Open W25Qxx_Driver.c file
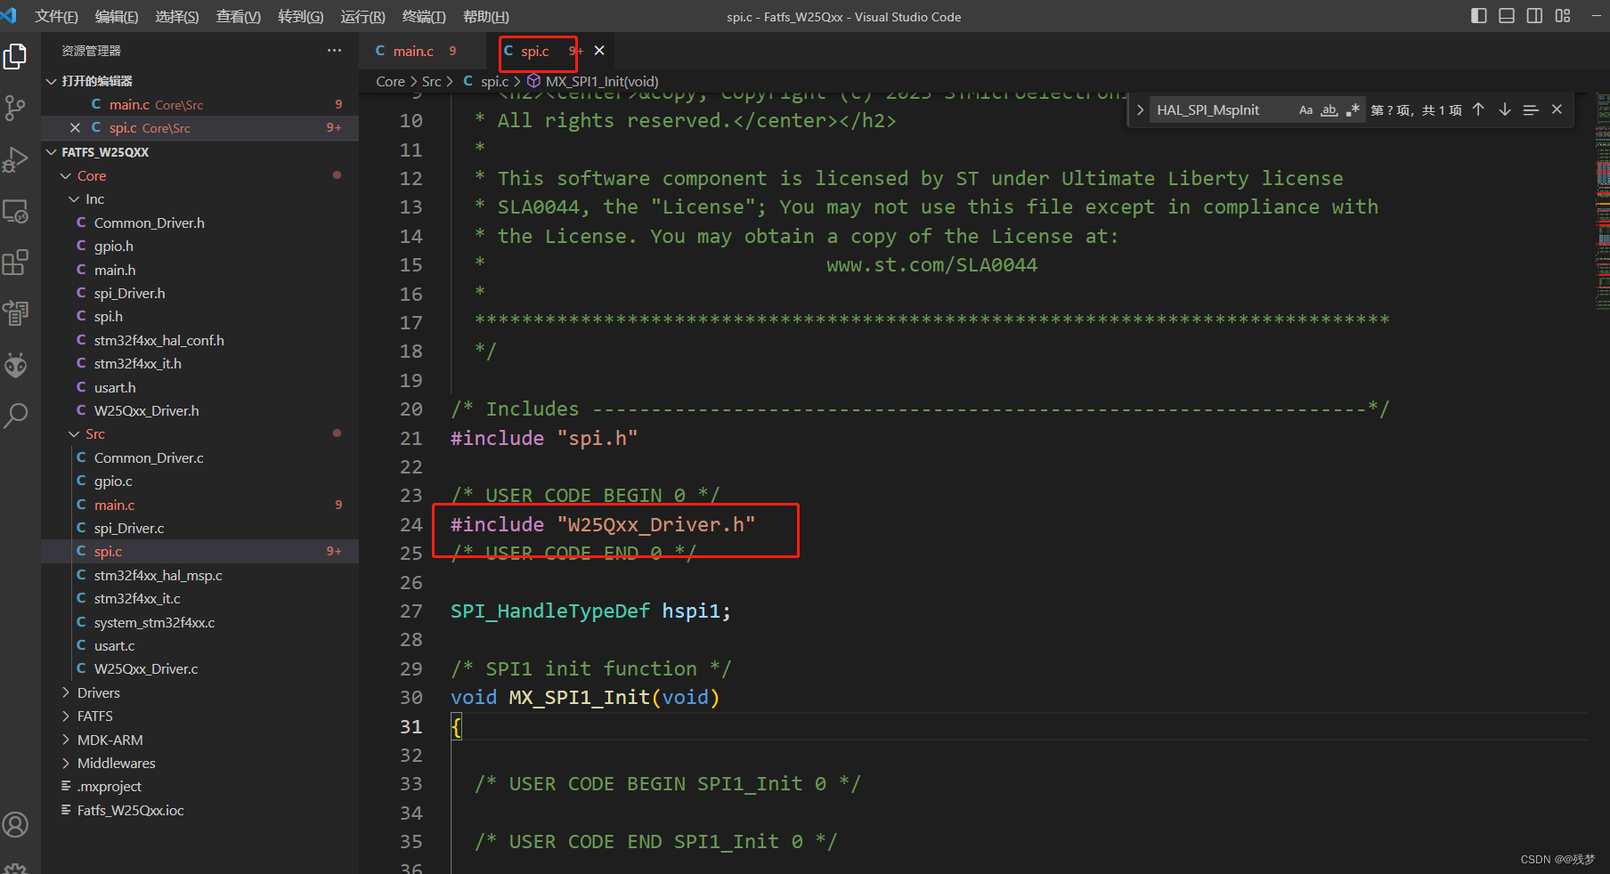 coord(200,668)
